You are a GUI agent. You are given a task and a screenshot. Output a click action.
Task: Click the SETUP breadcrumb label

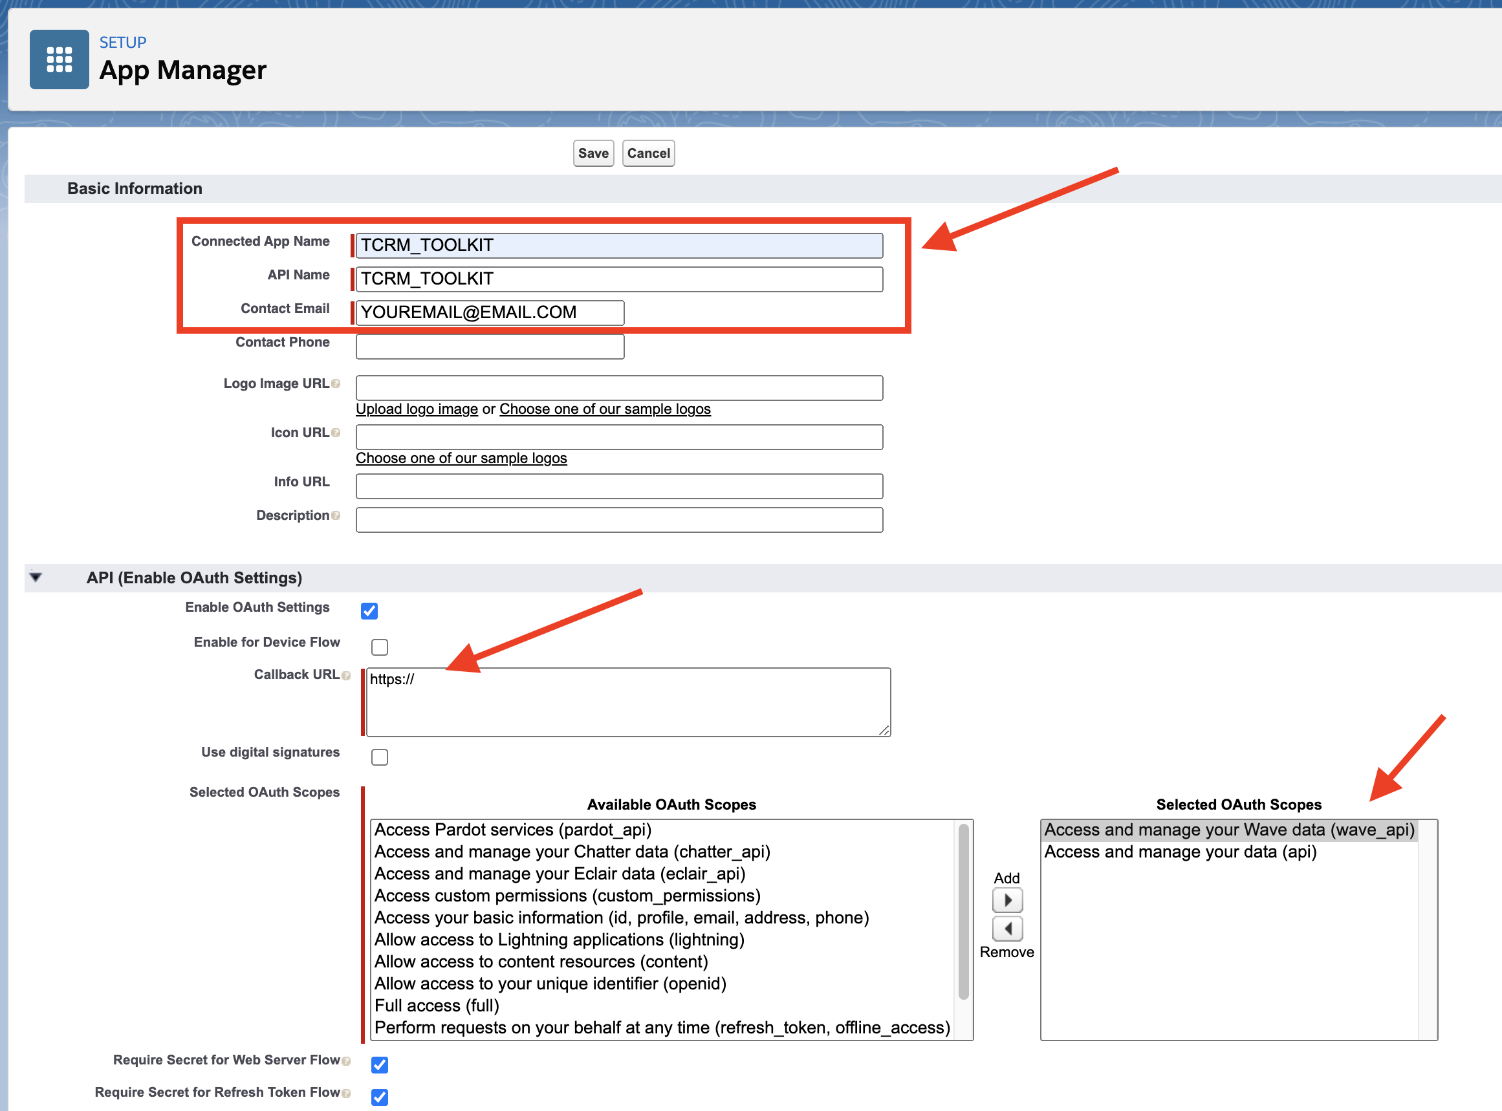pos(122,43)
